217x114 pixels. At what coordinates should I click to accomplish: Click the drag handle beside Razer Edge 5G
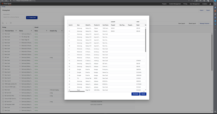click(20, 40)
